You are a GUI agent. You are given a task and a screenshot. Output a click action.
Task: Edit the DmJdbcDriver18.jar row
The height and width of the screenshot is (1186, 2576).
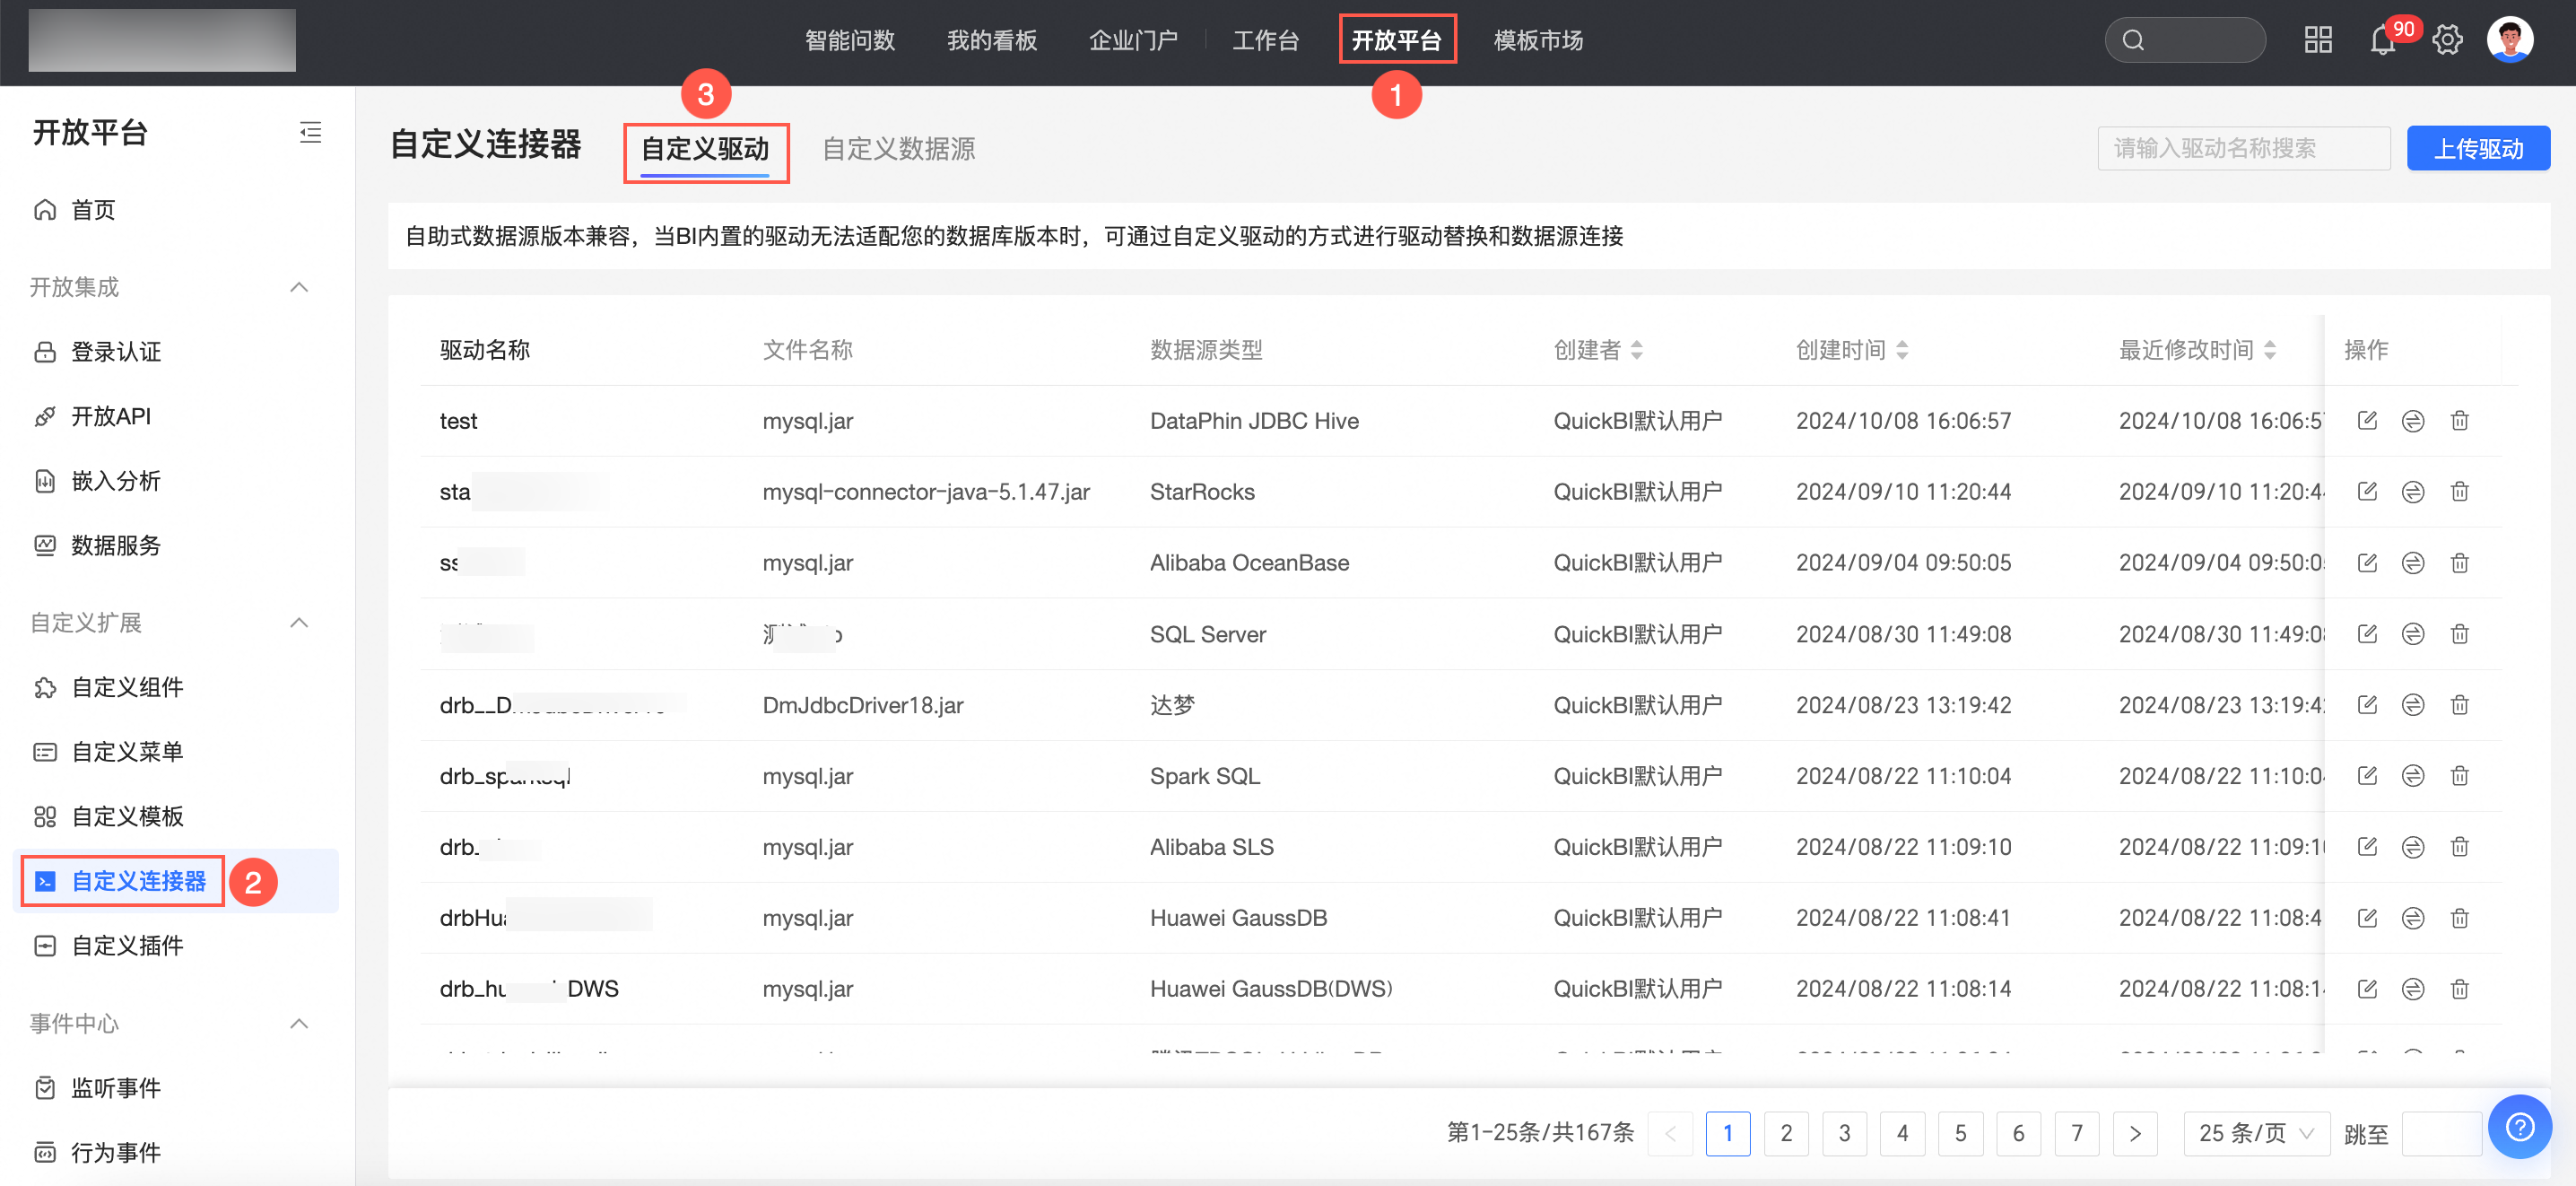[x=2367, y=704]
